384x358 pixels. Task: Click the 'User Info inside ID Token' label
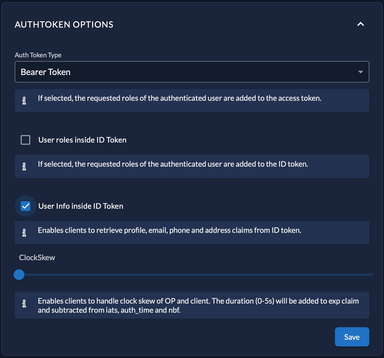(x=81, y=206)
